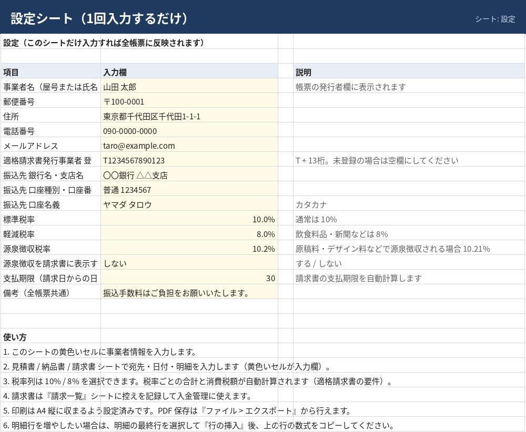The width and height of the screenshot is (526, 432).
Task: Click the T1234567890123 registration number cell
Action: pyautogui.click(x=189, y=160)
